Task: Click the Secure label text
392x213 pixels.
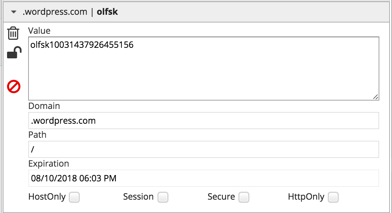Action: (x=221, y=197)
